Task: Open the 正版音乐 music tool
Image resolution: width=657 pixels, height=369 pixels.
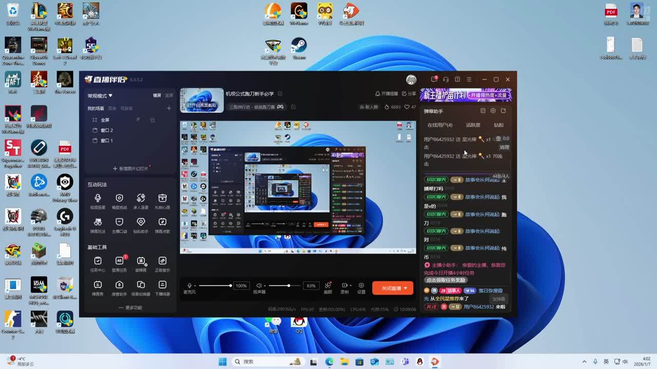Action: click(162, 261)
